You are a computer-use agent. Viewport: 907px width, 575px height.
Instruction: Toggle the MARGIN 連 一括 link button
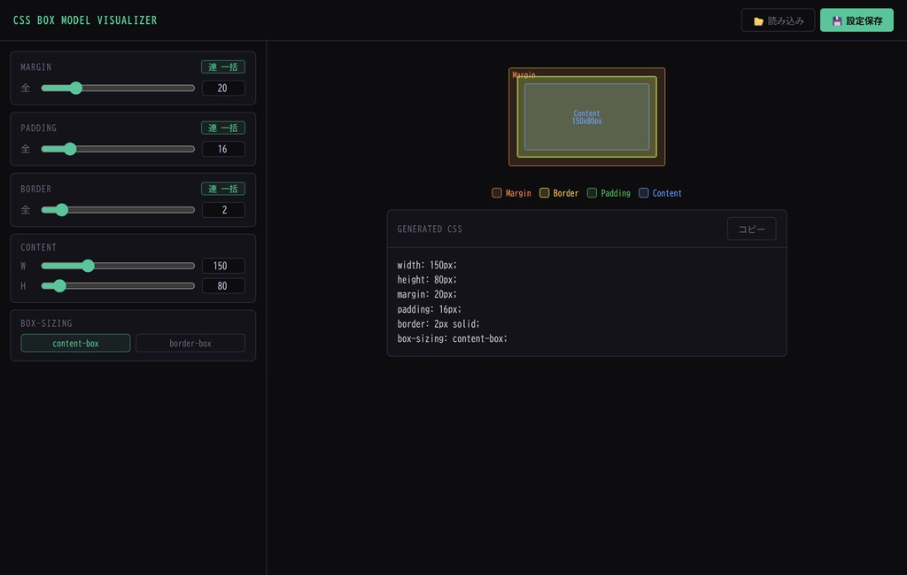222,67
